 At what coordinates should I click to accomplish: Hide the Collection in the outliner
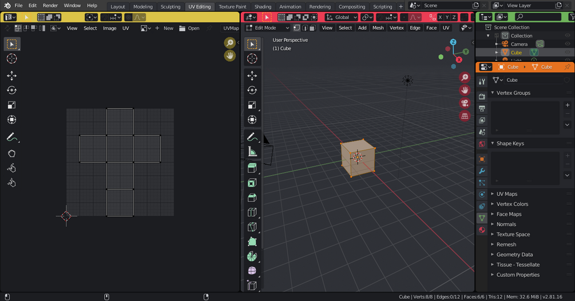568,35
